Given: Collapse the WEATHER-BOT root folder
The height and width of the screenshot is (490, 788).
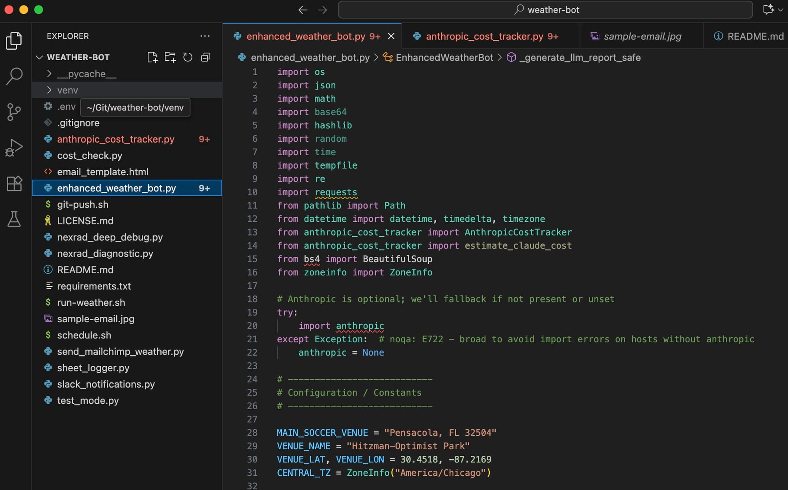Looking at the screenshot, I should 39,58.
